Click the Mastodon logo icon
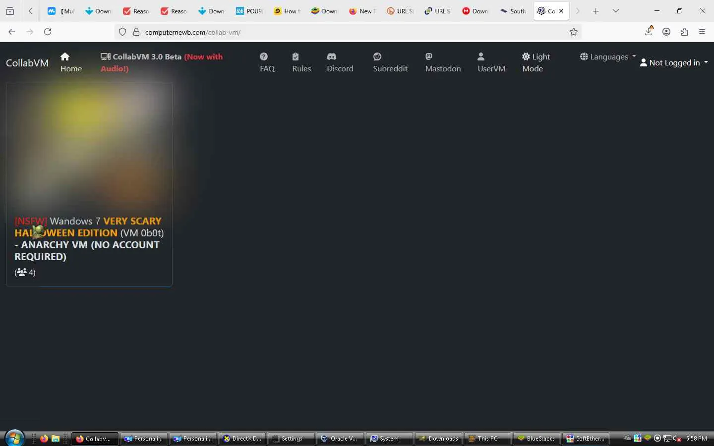 click(x=429, y=56)
